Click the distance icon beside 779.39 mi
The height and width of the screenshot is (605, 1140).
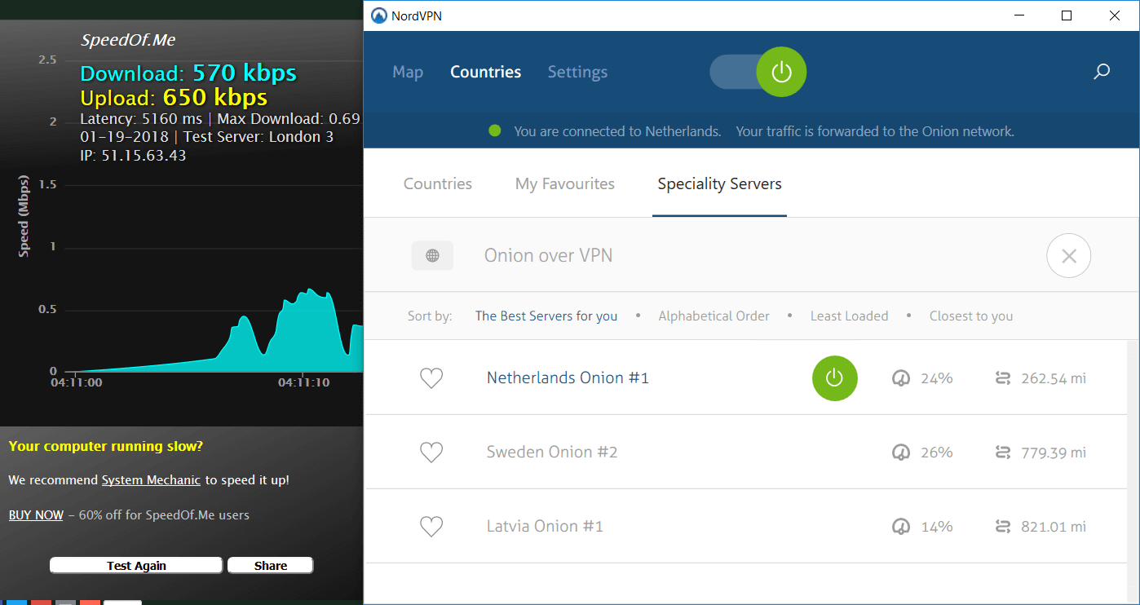(x=1003, y=453)
